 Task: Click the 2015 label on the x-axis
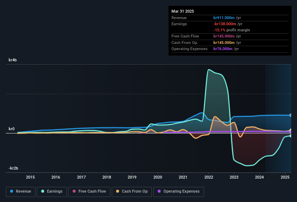coord(30,177)
